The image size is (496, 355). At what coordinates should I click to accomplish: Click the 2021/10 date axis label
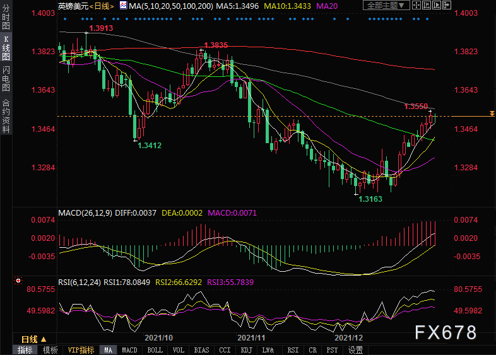(159, 337)
